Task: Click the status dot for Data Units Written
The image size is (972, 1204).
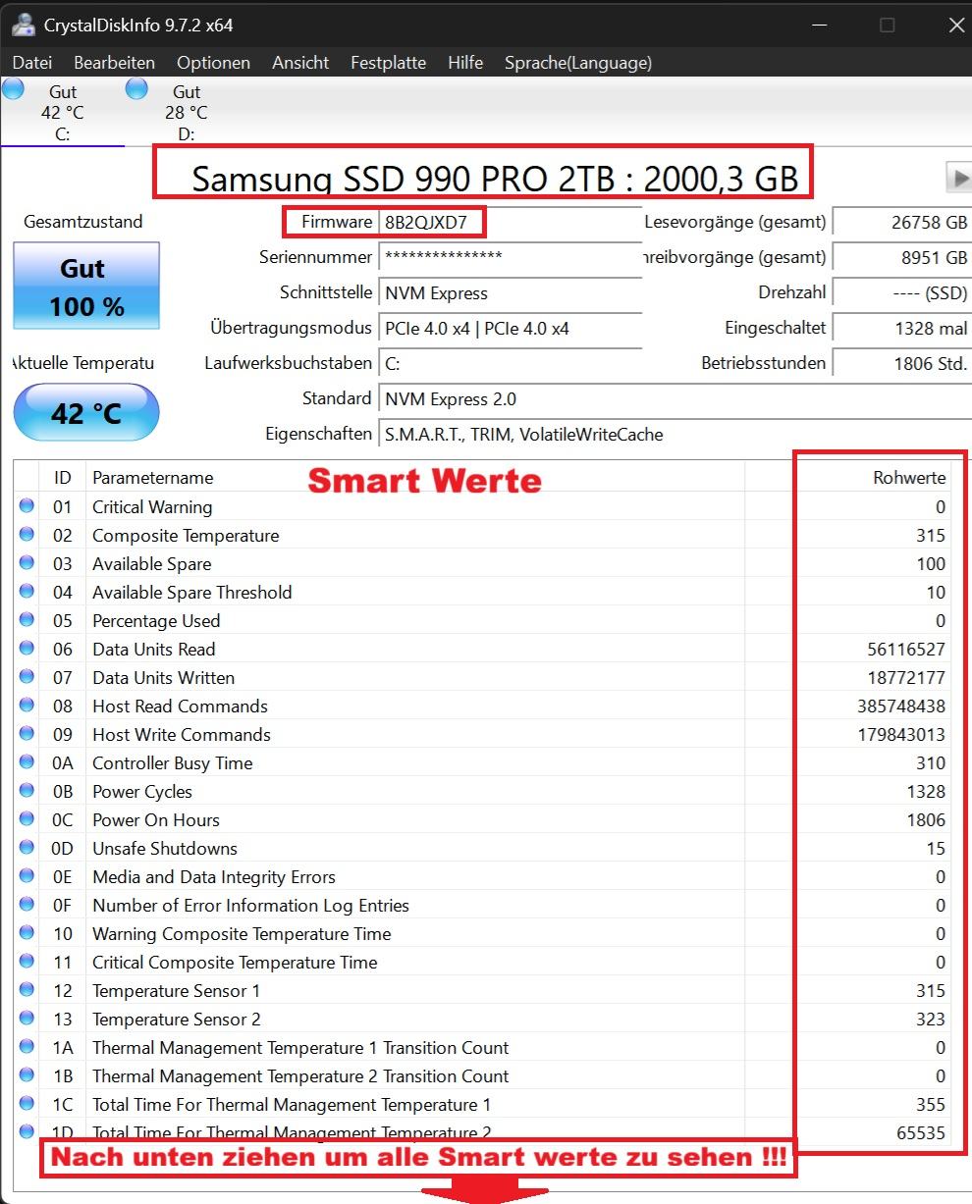Action: click(x=27, y=677)
